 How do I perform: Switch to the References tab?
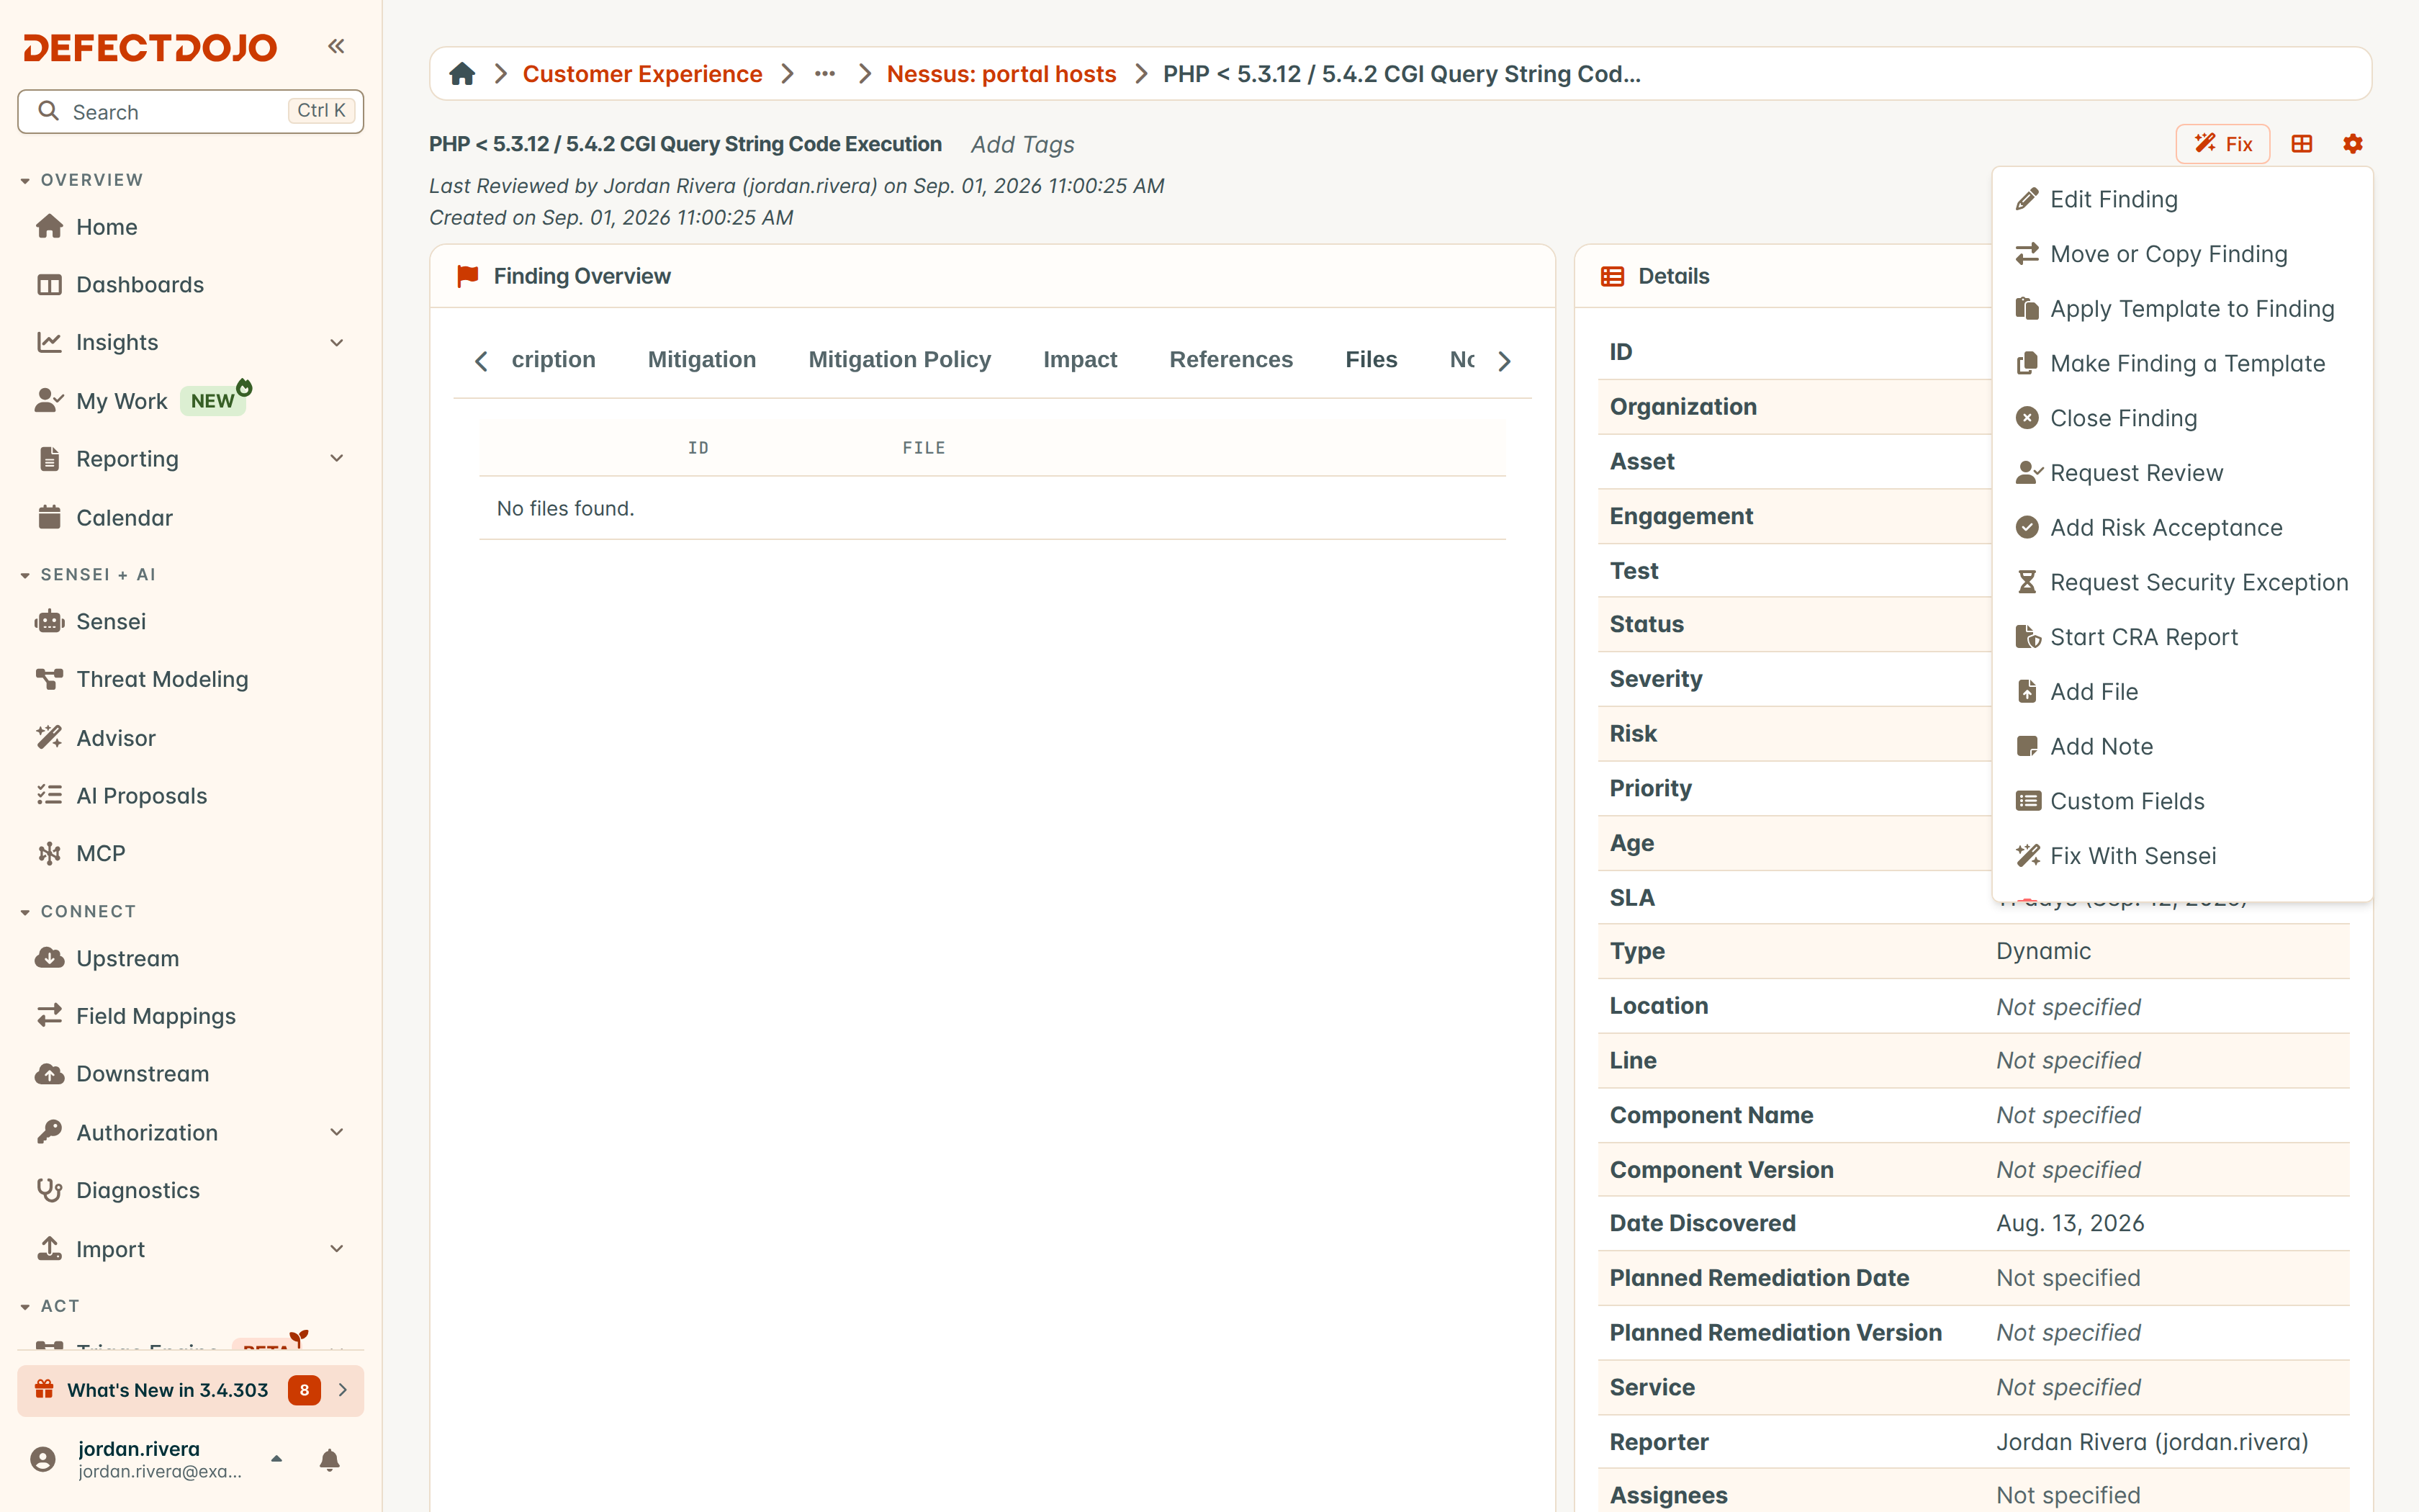(1232, 360)
